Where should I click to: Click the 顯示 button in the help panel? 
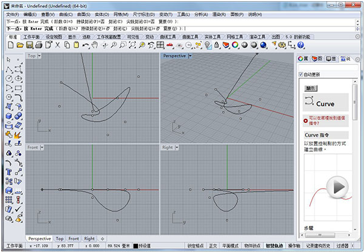[311, 89]
